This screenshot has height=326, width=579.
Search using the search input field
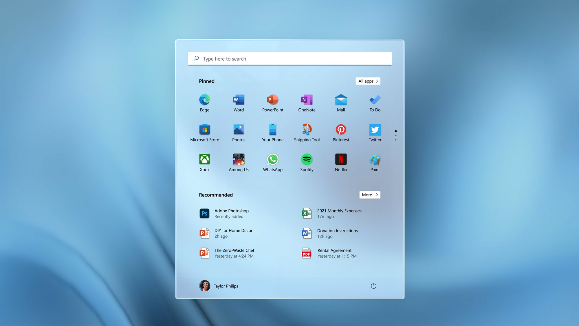coord(289,59)
